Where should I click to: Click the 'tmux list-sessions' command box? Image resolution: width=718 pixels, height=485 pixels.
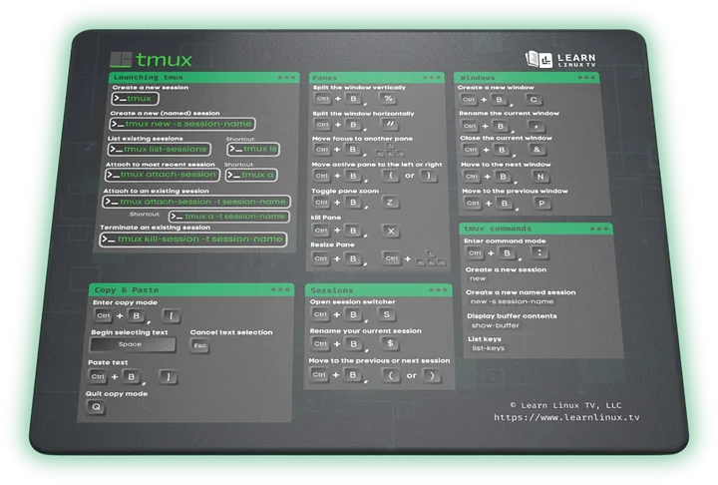point(160,149)
